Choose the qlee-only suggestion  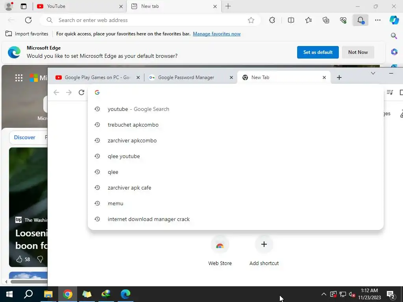pos(236,172)
